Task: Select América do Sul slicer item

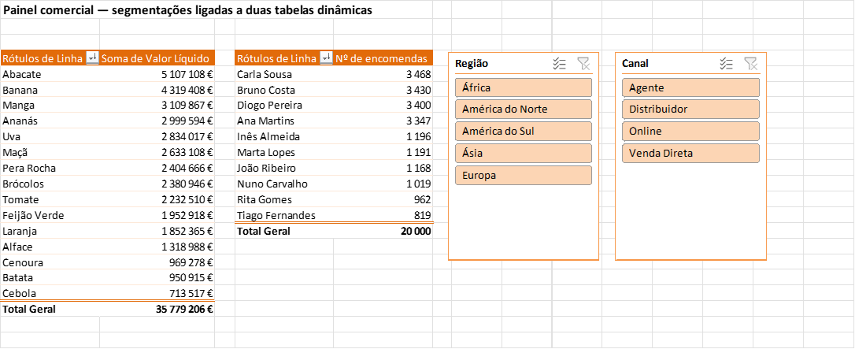Action: pos(524,132)
